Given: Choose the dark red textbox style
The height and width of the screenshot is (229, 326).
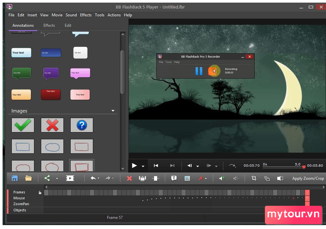Looking at the screenshot, I should (x=51, y=95).
